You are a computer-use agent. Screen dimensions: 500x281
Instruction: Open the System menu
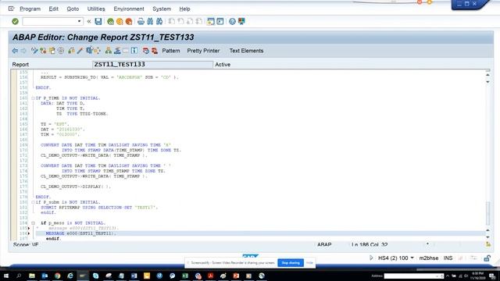tap(162, 9)
